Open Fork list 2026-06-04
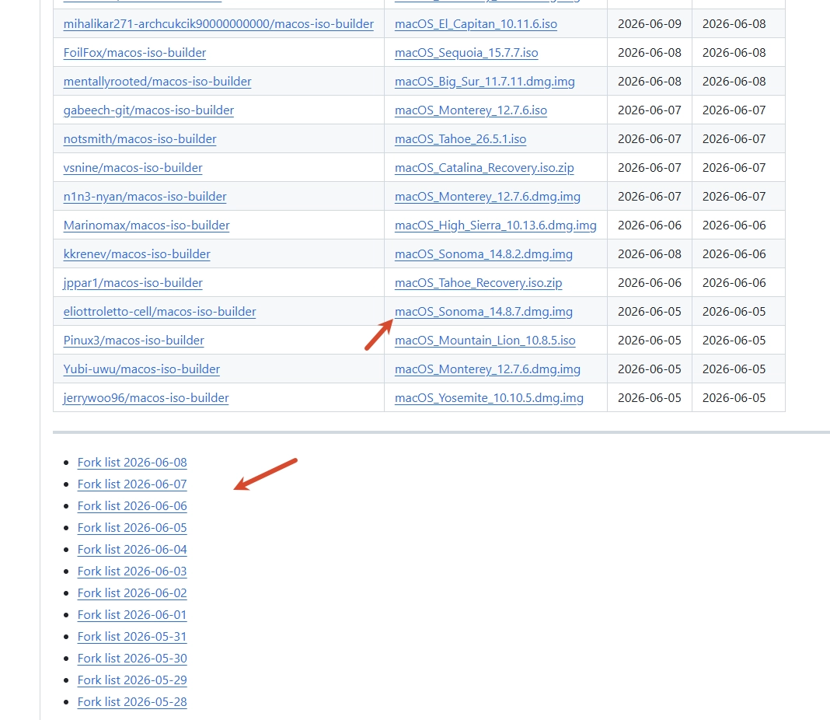Image resolution: width=830 pixels, height=720 pixels. (132, 550)
